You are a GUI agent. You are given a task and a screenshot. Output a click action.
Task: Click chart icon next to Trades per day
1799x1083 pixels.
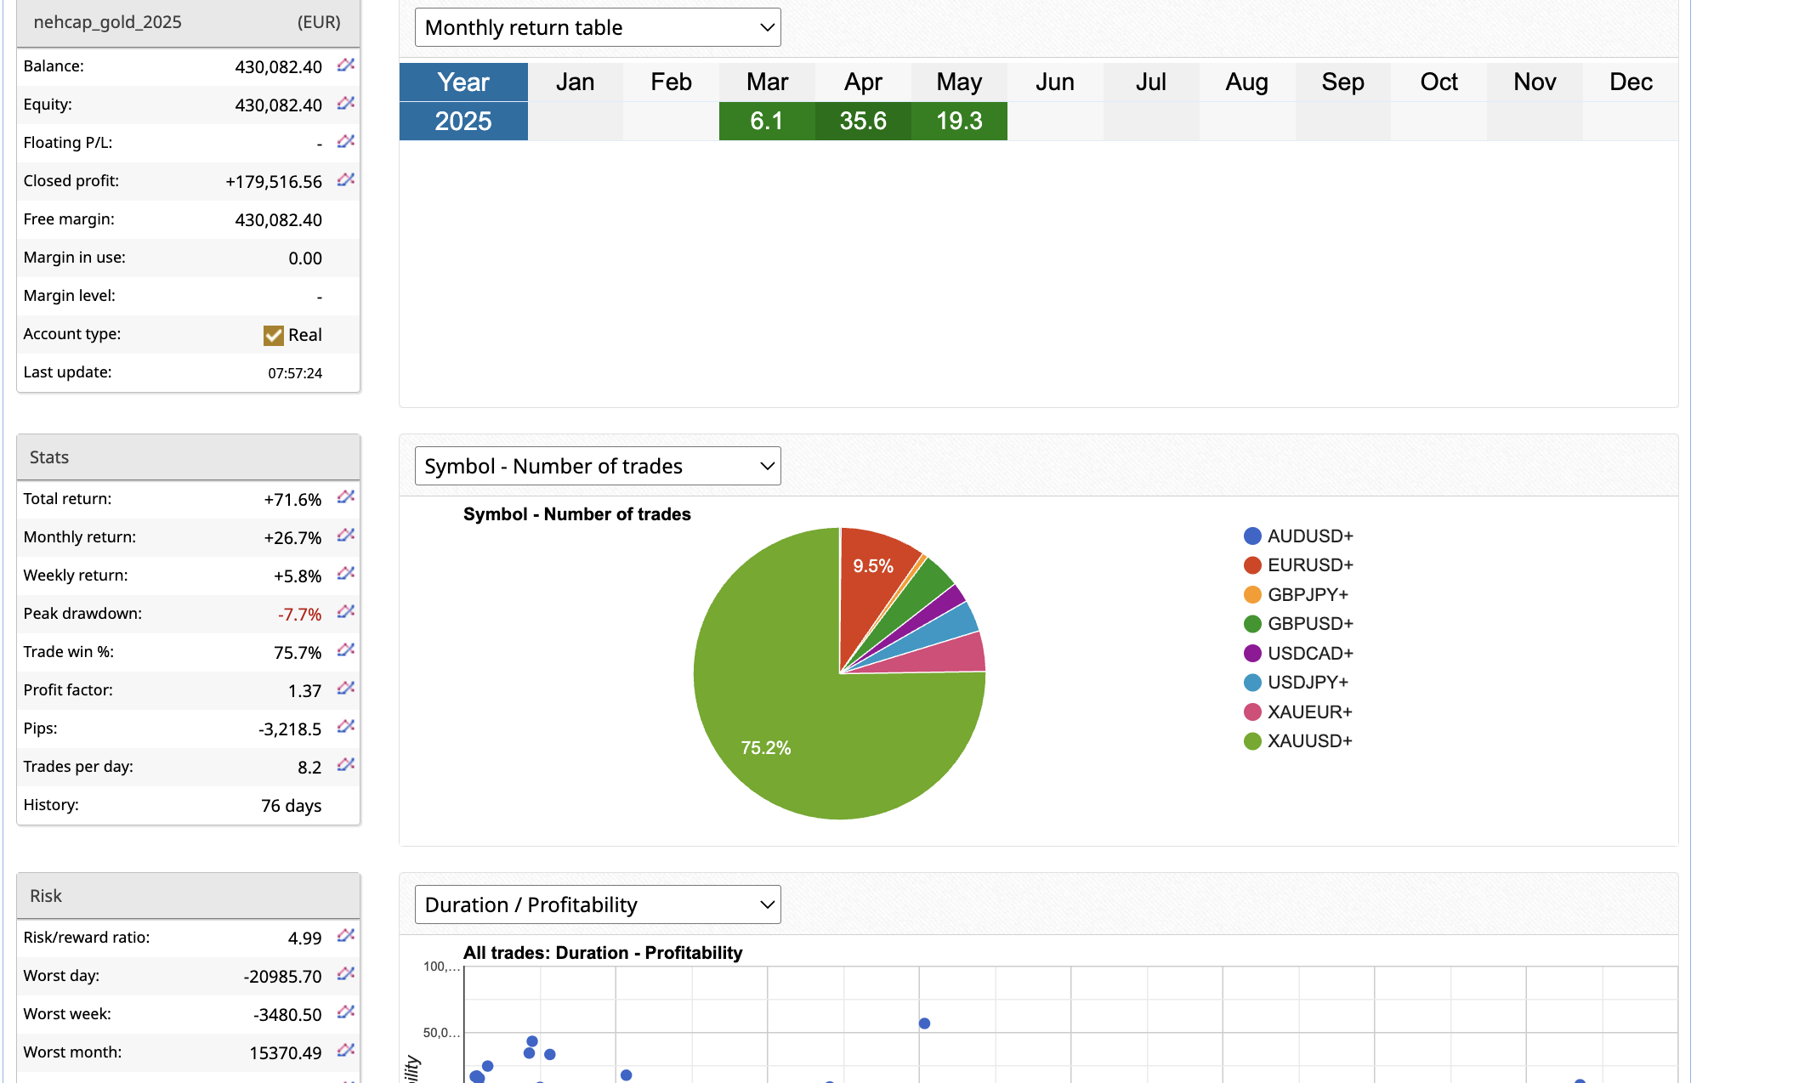click(345, 765)
